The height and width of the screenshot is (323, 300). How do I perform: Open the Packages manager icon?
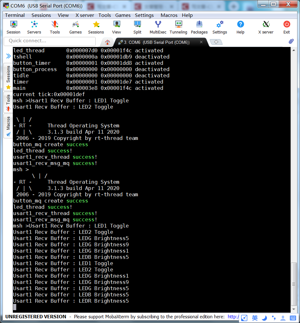click(x=199, y=27)
